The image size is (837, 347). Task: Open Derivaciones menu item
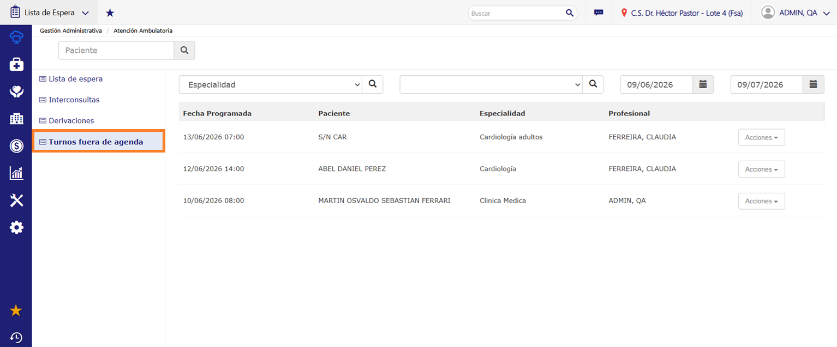pyautogui.click(x=67, y=120)
